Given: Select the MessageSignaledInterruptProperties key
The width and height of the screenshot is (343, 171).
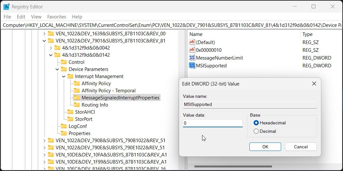Looking at the screenshot, I should [x=120, y=98].
